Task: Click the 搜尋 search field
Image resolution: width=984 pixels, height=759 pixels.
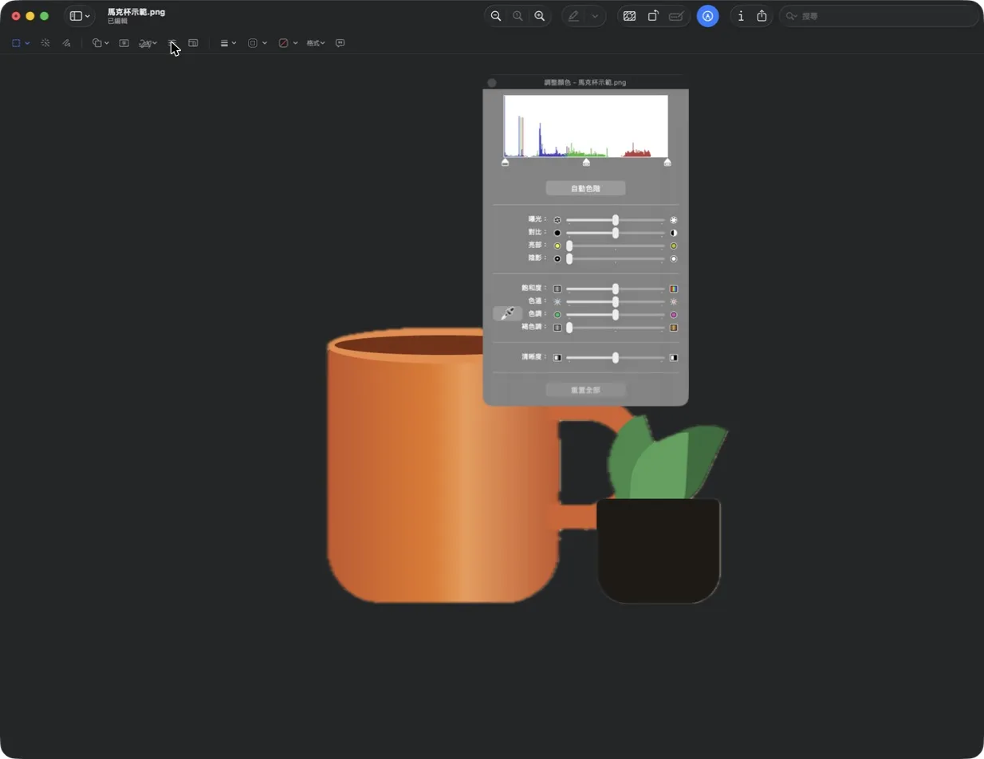Action: 879,16
